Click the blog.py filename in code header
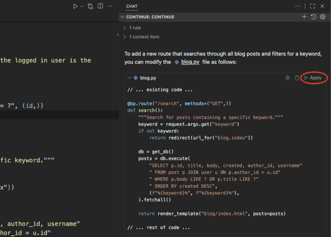 point(148,78)
